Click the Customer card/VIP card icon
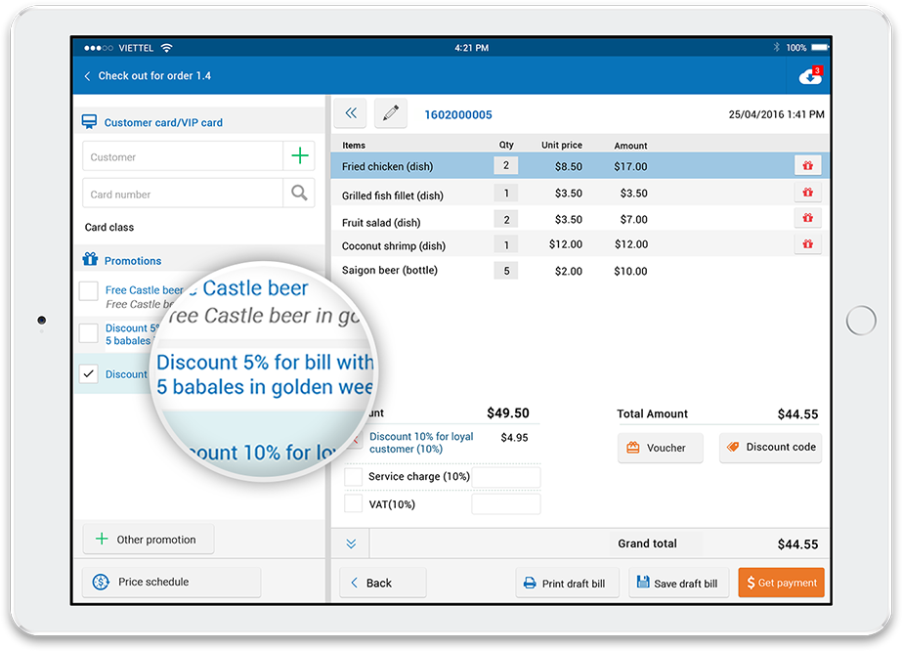902x651 pixels. click(89, 122)
